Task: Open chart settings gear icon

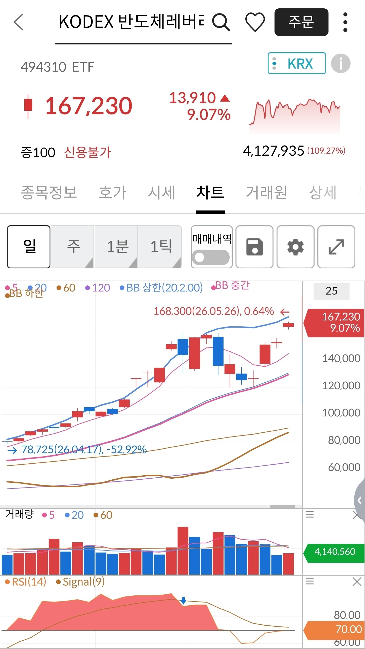Action: click(296, 247)
